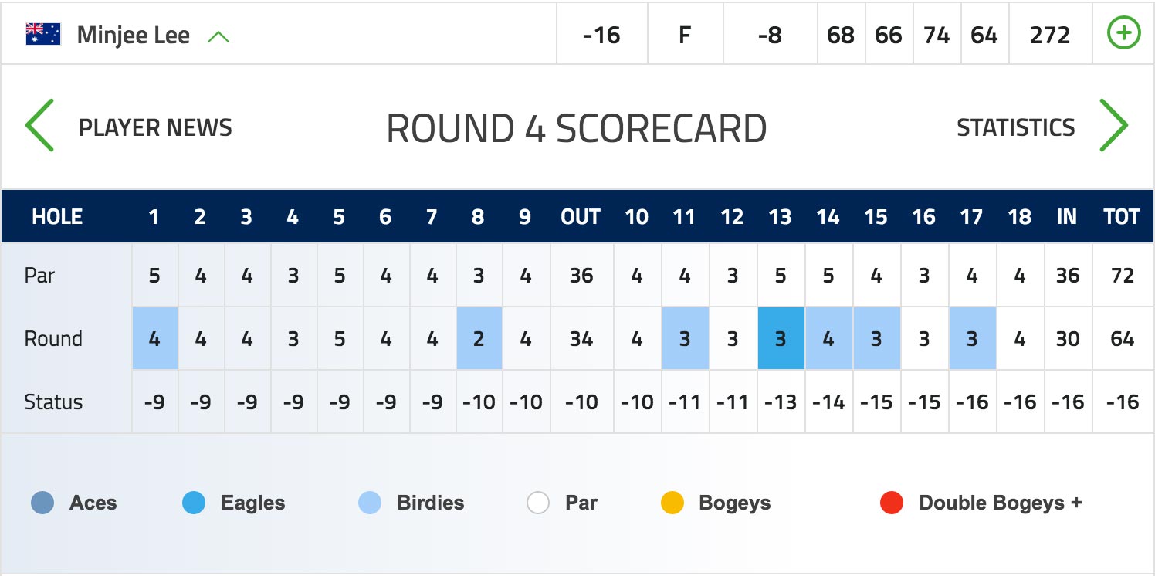
Task: Click the Double Bogeys red circle
Action: 892,503
